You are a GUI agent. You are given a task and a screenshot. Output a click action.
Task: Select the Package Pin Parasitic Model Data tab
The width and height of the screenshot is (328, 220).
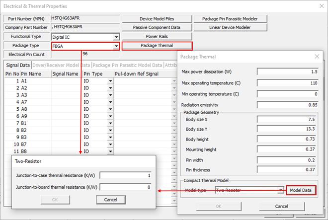click(x=127, y=65)
